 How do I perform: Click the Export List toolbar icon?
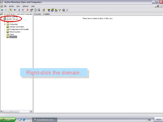tap(39, 10)
